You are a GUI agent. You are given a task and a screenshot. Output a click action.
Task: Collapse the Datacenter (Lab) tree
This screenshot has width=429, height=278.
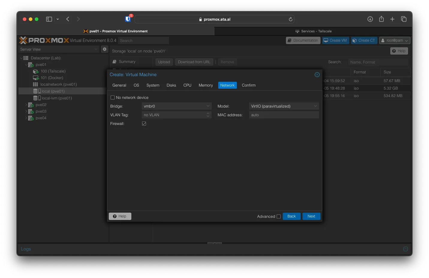click(21, 58)
